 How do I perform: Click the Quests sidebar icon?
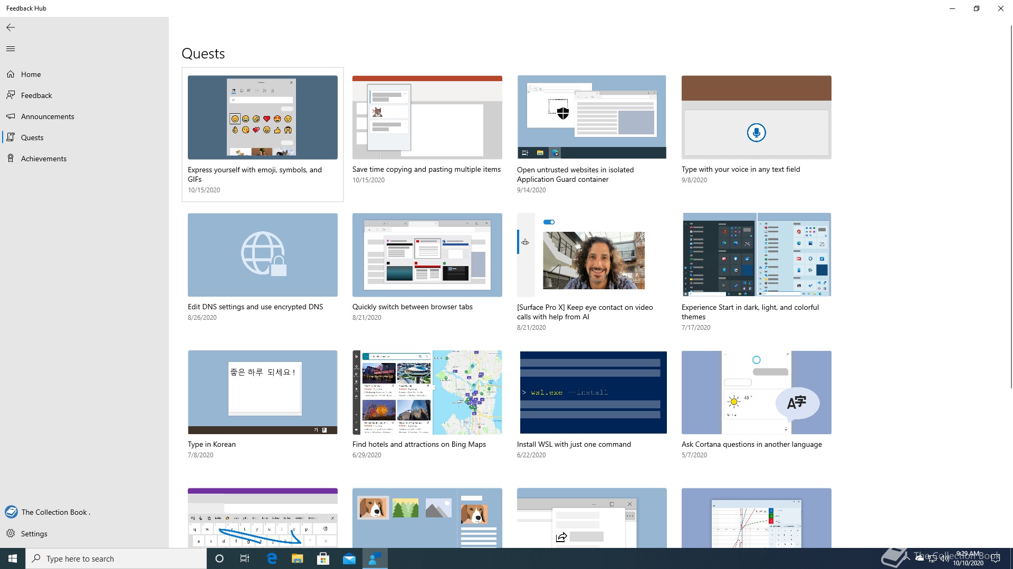(11, 138)
